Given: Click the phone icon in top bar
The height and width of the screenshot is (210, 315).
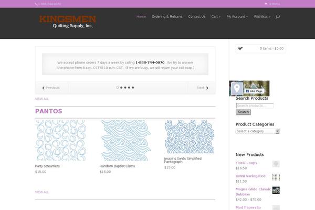Looking at the screenshot, I should (36, 4).
